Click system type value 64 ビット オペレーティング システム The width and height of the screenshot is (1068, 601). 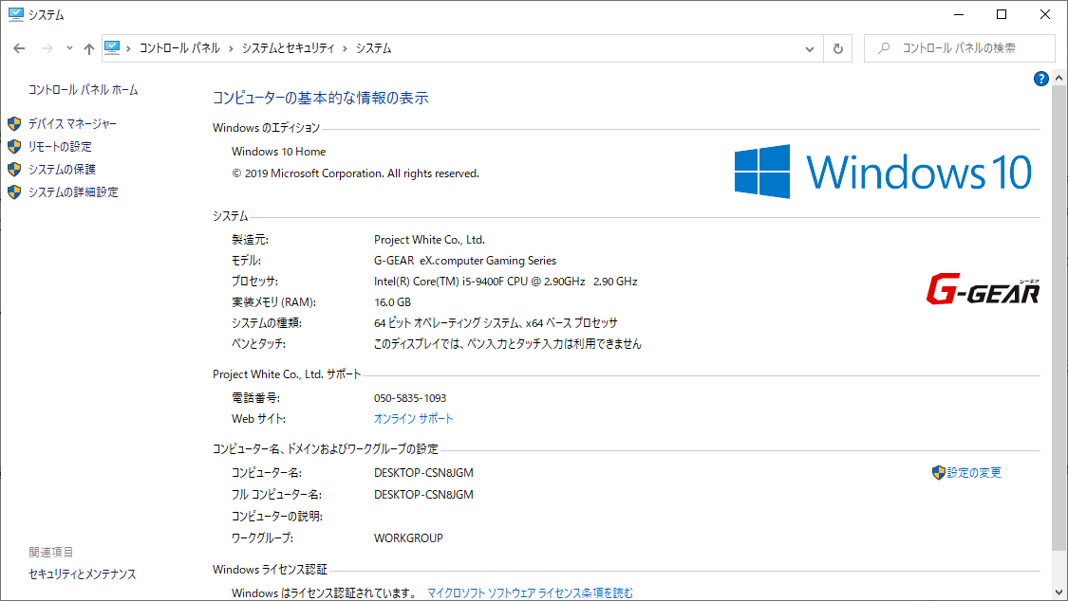point(496,323)
